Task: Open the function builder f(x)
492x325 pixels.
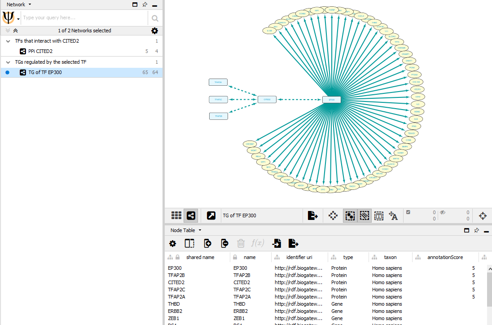Action: (x=258, y=243)
